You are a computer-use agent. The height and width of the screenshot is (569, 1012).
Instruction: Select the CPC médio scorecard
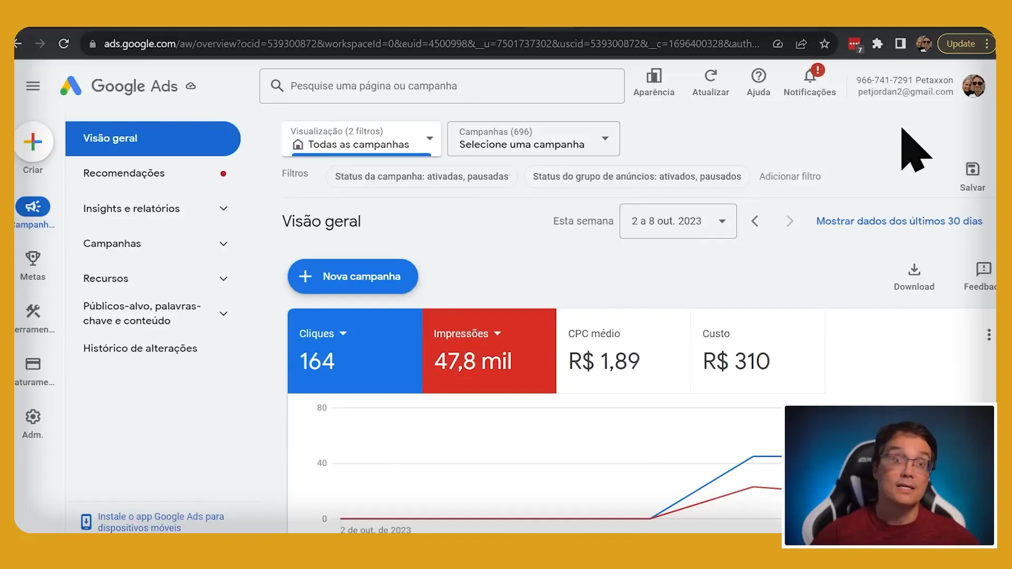(624, 351)
